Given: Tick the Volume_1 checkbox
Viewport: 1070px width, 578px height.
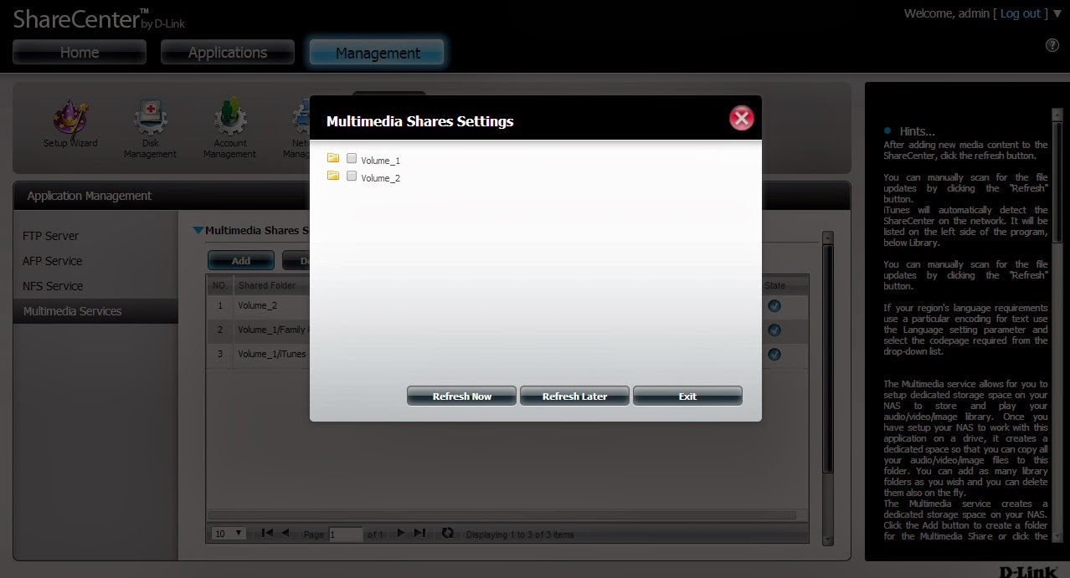Looking at the screenshot, I should point(352,159).
